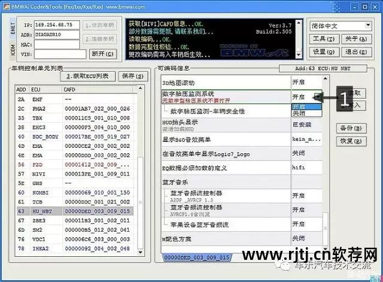Screen dimensions: 383x282
Task: Click the ADR DIAGADR10 input field
Action: click(x=57, y=35)
